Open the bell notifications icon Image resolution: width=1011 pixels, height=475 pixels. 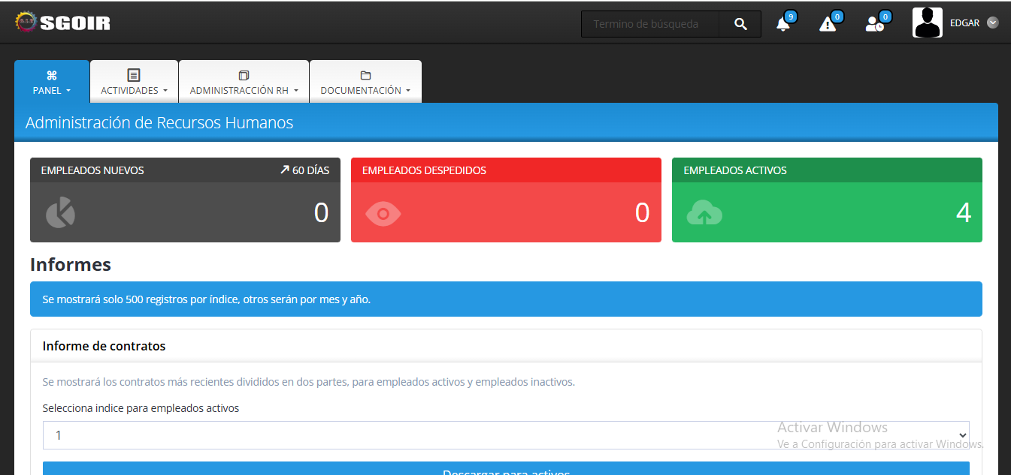(783, 24)
